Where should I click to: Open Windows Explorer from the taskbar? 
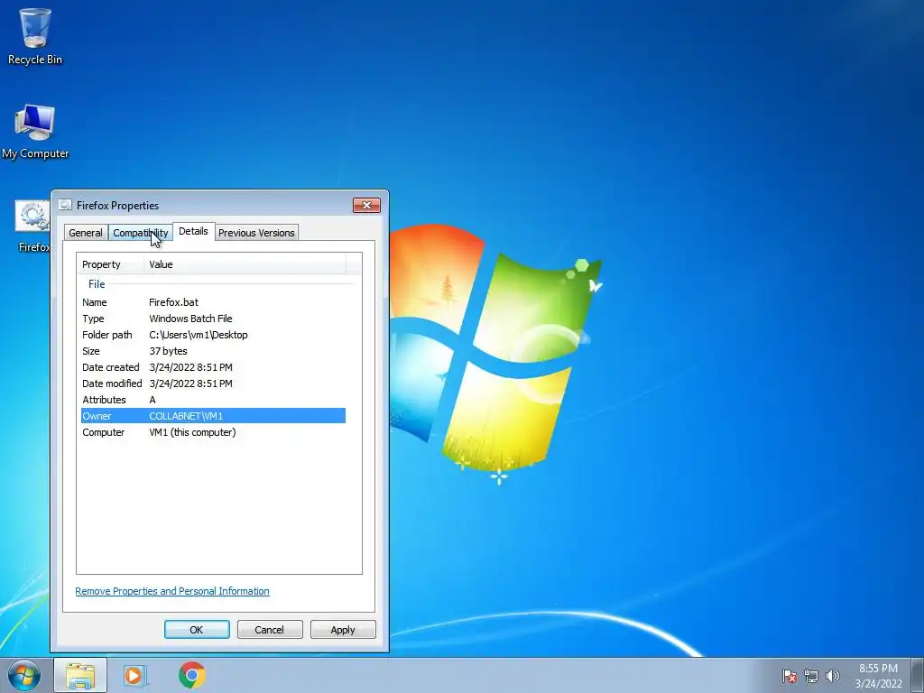click(x=80, y=675)
